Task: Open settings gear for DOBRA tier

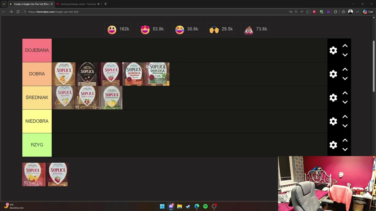Action: 333,74
